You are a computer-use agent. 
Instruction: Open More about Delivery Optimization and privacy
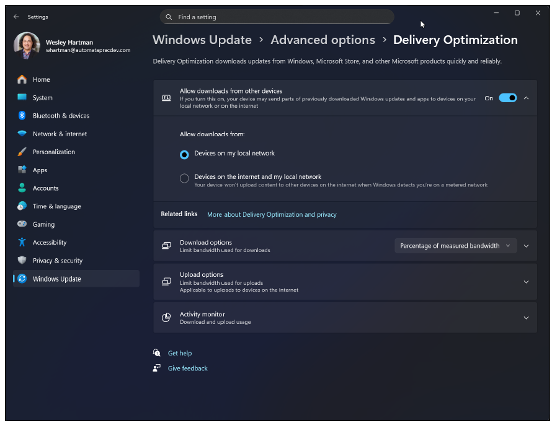click(x=272, y=214)
